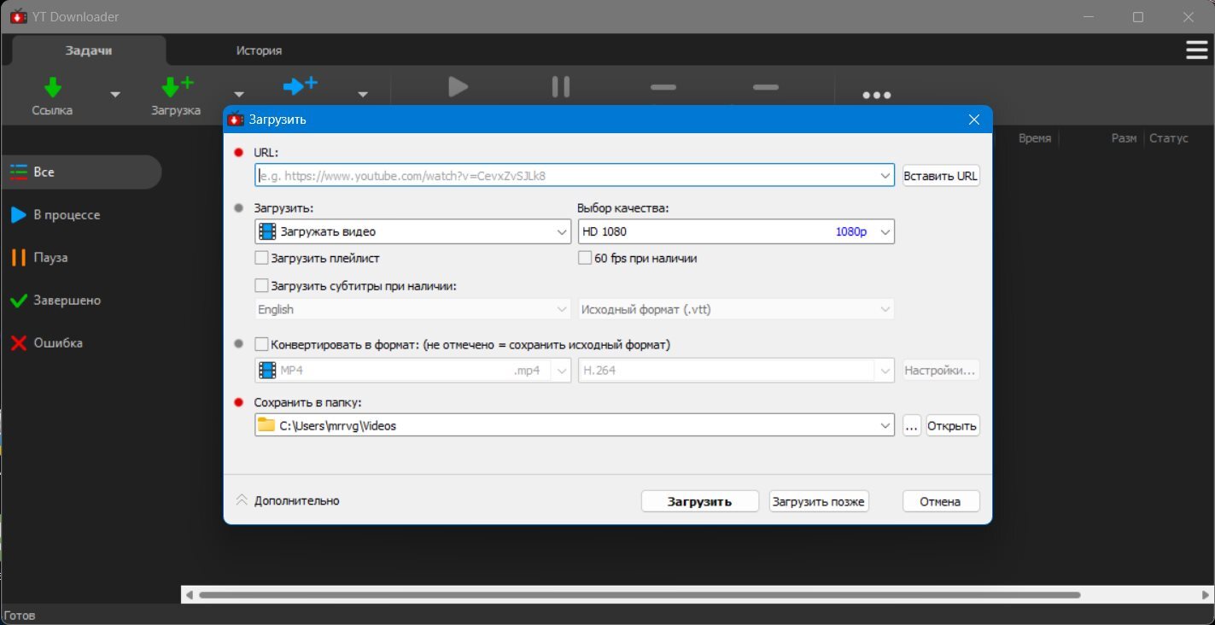Tick the 60 fps при наличии checkbox

[x=585, y=258]
